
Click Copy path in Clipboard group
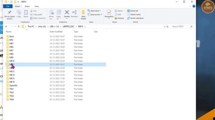tap(36, 14)
